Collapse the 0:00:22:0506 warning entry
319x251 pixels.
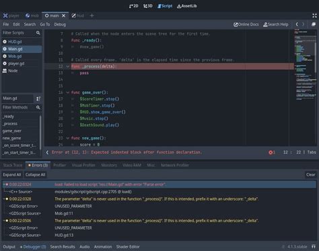(x=4, y=221)
